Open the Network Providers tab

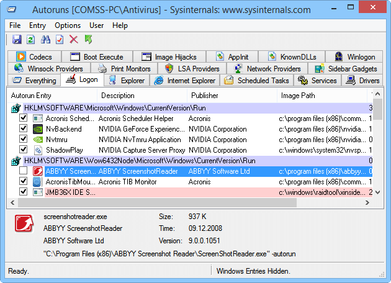(x=267, y=68)
